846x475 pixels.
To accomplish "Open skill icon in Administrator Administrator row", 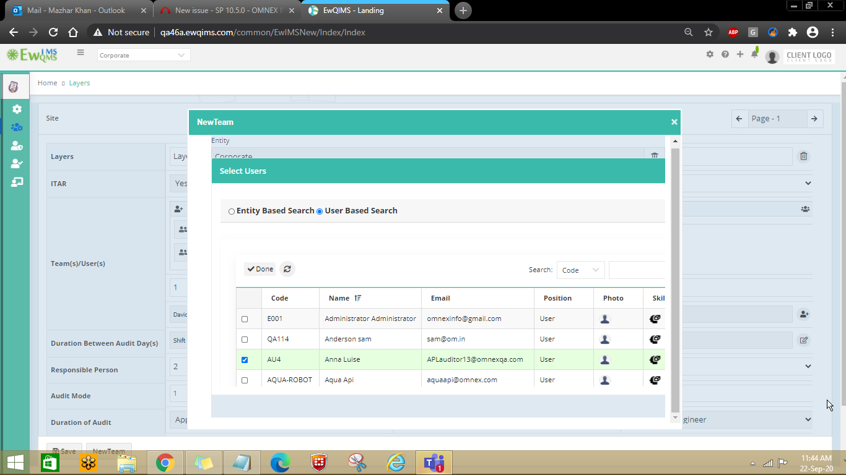I will point(655,319).
